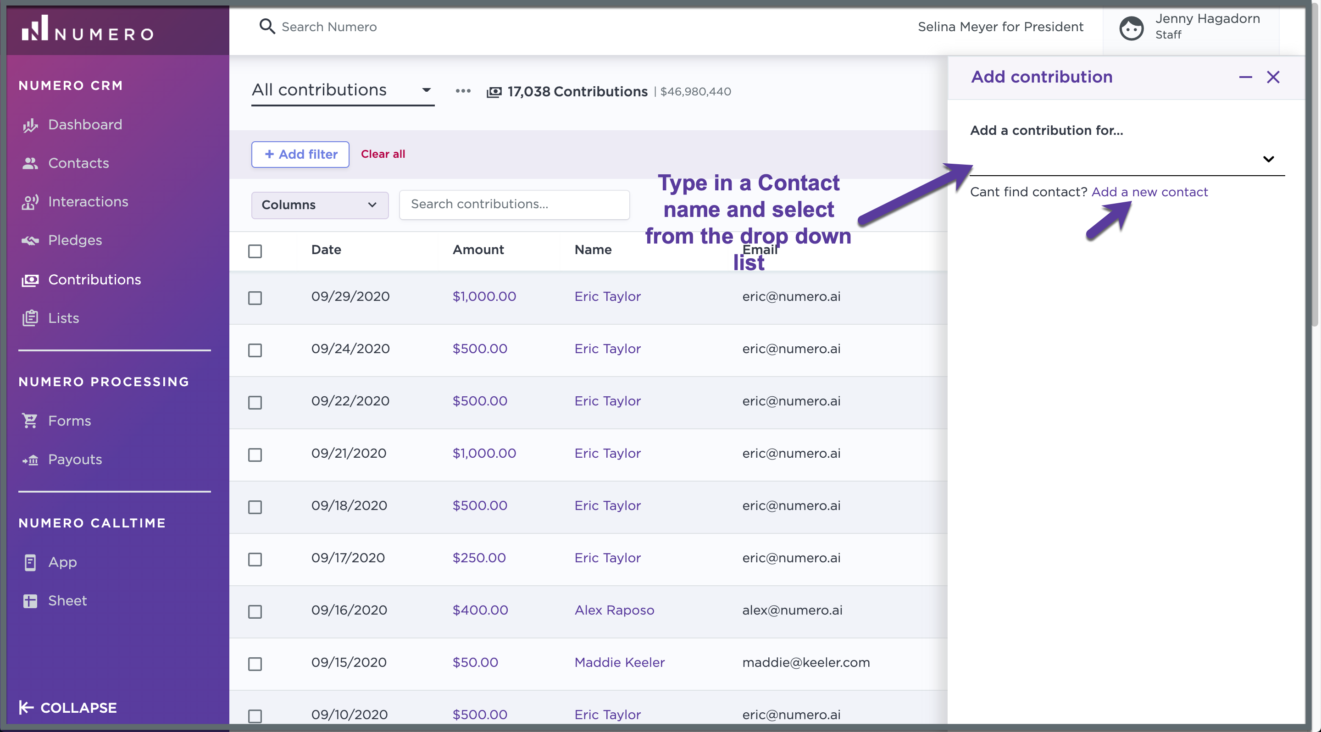Click the Dashboard chart icon in sidebar

(30, 125)
